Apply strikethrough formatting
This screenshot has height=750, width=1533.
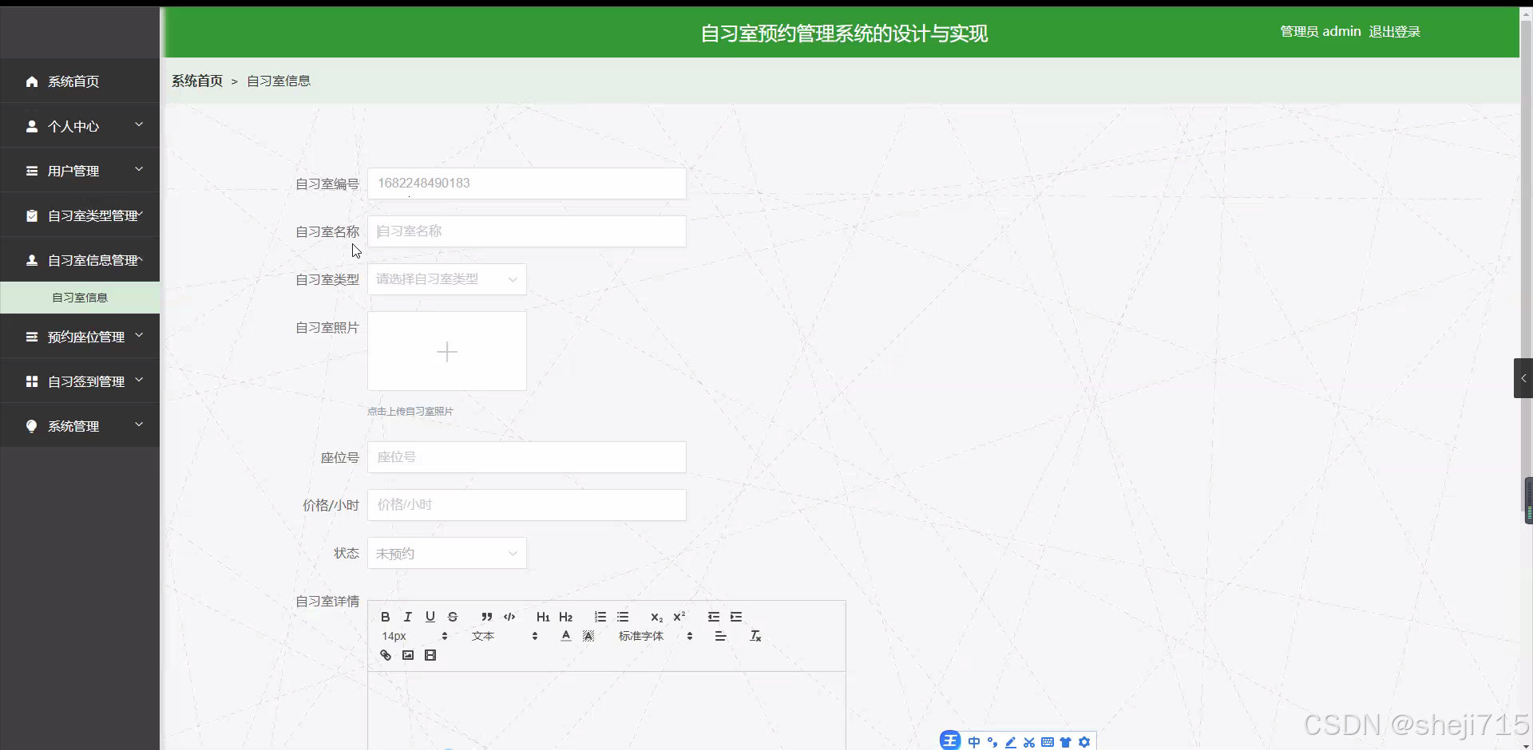[453, 616]
